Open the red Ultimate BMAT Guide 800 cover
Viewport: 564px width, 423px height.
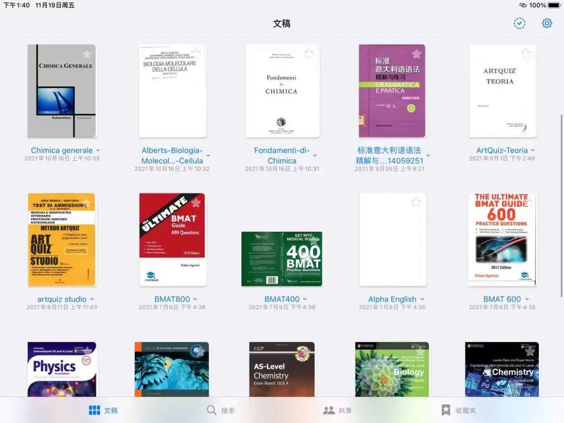[172, 240]
